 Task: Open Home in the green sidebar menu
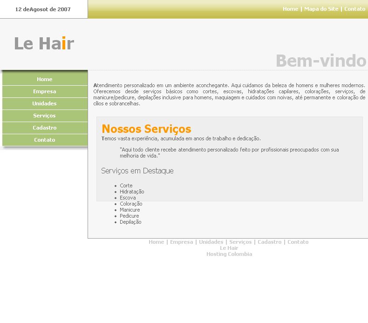click(45, 79)
